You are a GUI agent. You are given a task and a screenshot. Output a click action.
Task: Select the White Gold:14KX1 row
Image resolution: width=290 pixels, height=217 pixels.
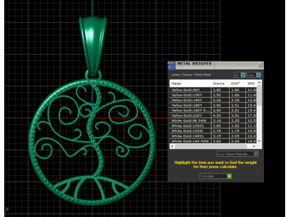click(x=213, y=136)
